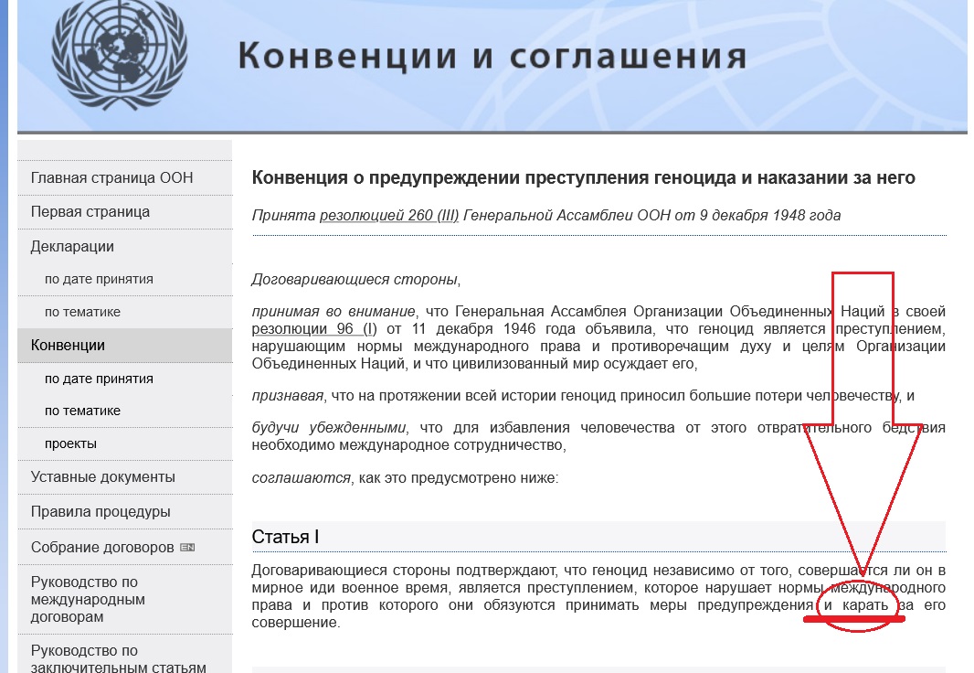Click the convention title heading
974x673 pixels.
[x=583, y=178]
